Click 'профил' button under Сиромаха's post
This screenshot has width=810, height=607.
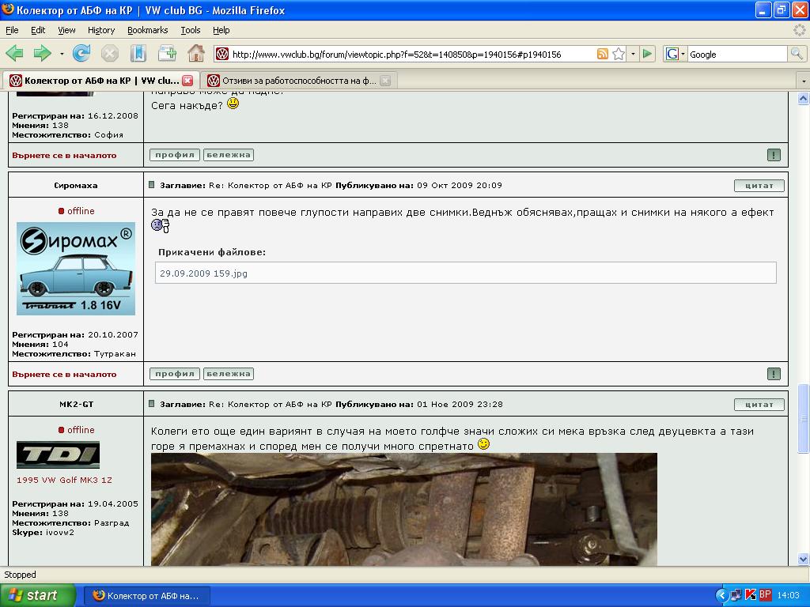(x=175, y=374)
